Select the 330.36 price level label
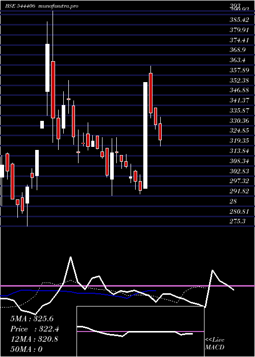 239,120
